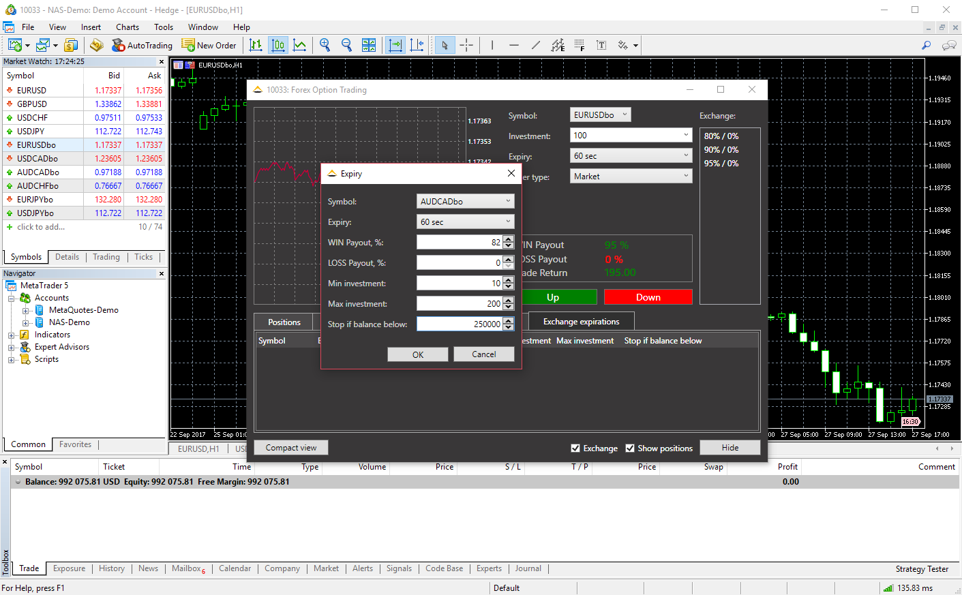Select the crosshair cursor tool
Image resolution: width=962 pixels, height=595 pixels.
[x=466, y=45]
